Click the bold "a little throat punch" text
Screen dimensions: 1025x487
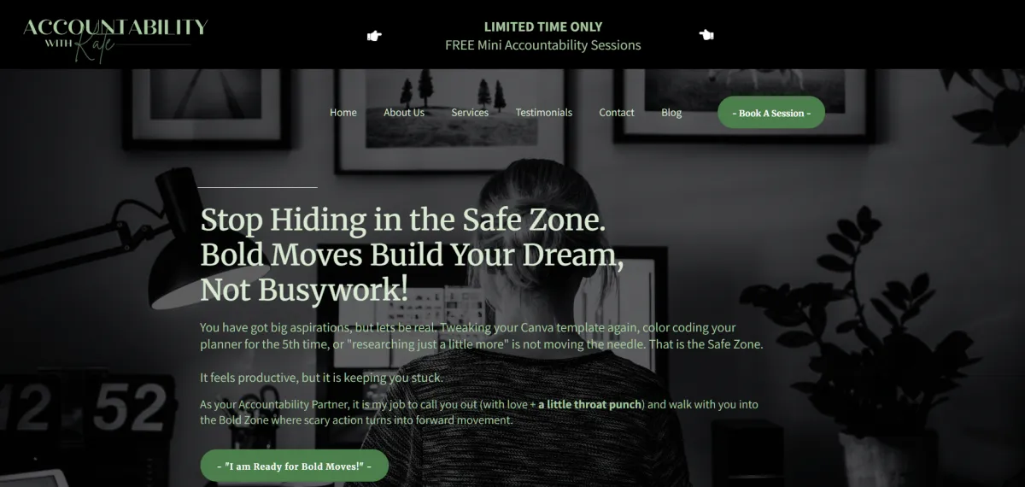(589, 404)
